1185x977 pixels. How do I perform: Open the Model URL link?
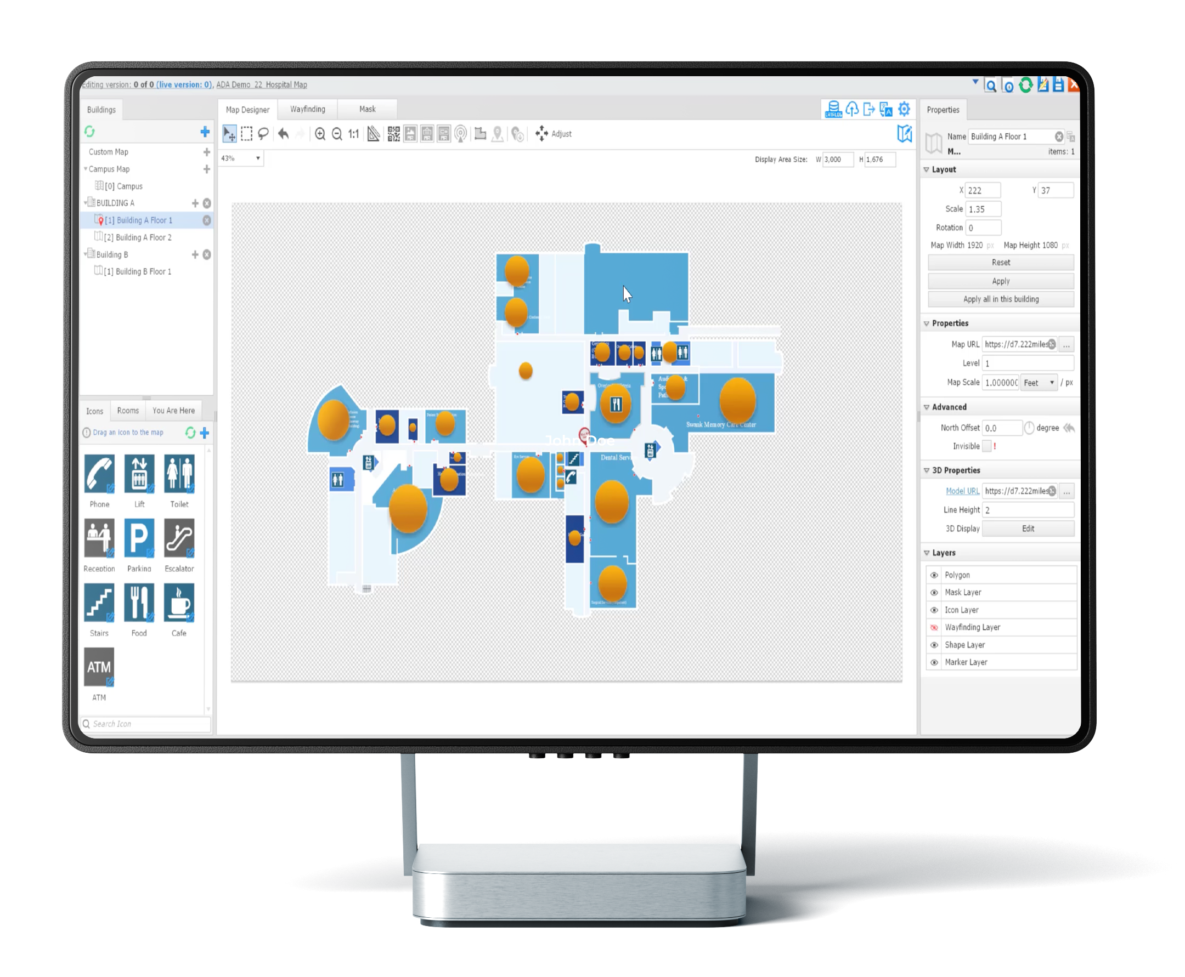pos(962,491)
